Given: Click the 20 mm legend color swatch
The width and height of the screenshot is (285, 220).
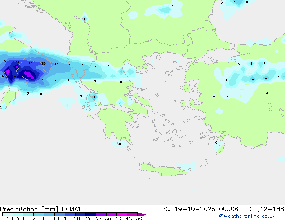Looking at the screenshot, I should (x=80, y=214).
